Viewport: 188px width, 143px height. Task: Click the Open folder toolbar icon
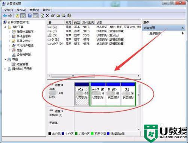[58, 16]
